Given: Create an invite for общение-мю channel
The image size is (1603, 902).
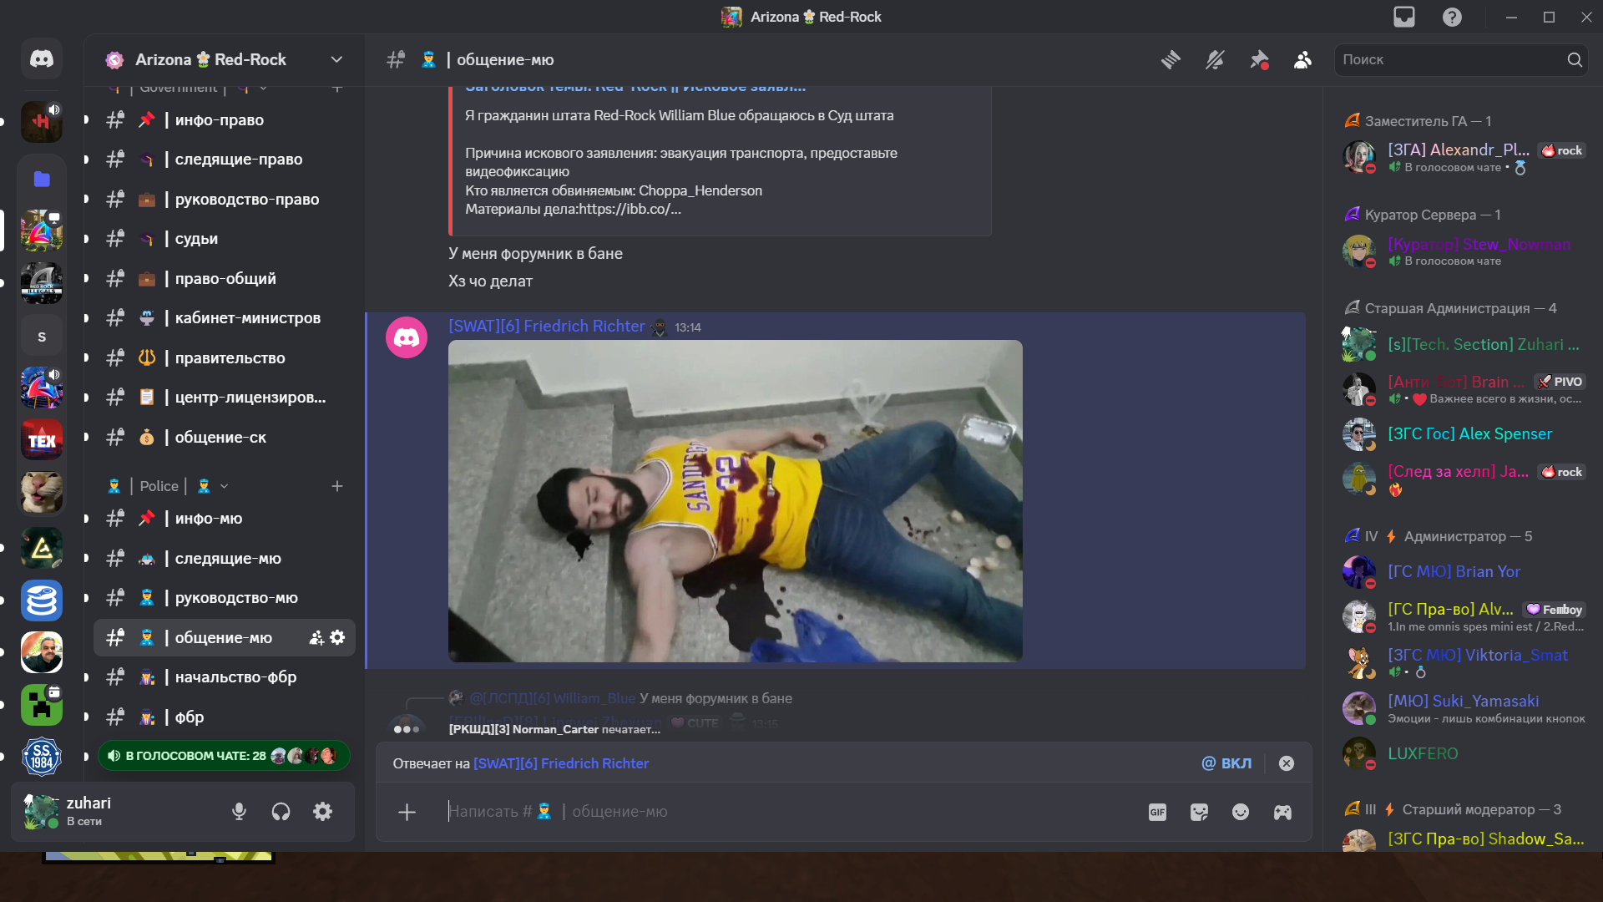Looking at the screenshot, I should (x=316, y=637).
